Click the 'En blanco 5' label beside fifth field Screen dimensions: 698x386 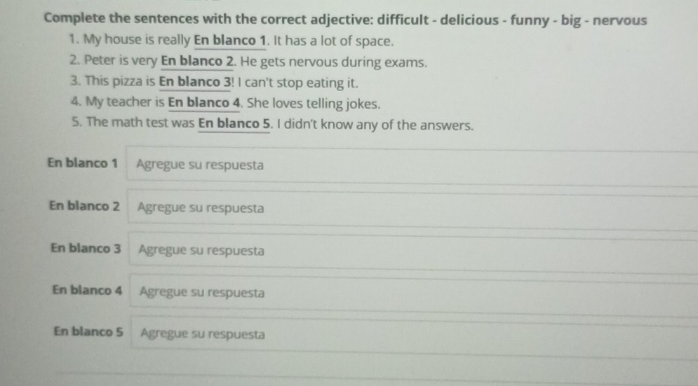pyautogui.click(x=88, y=330)
